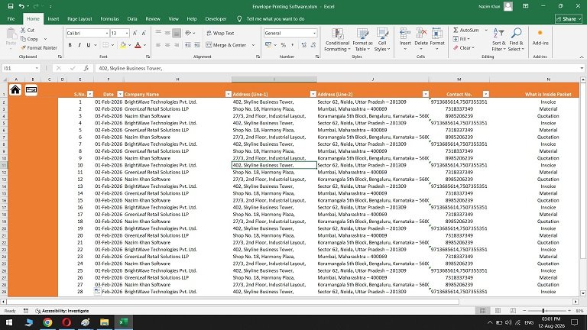Image resolution: width=587 pixels, height=330 pixels.
Task: Click the Accounting Number Format icon
Action: pyautogui.click(x=268, y=45)
